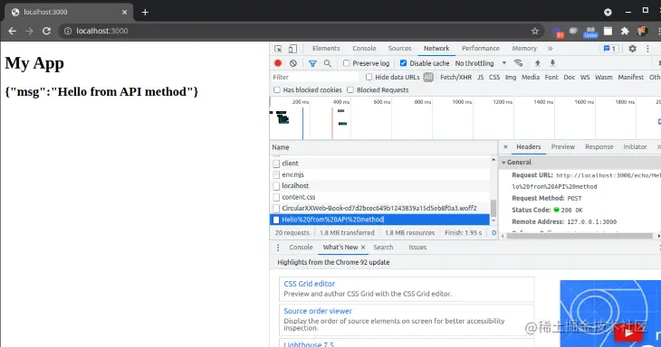Open DevTools more options menu

pos(648,49)
